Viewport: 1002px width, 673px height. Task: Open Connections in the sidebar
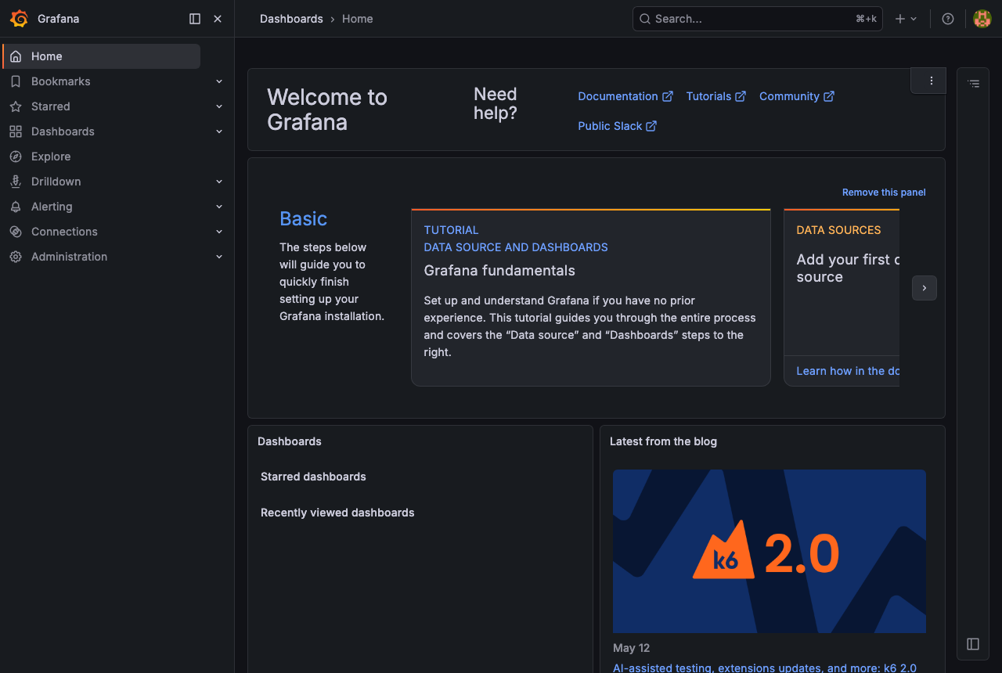tap(64, 232)
